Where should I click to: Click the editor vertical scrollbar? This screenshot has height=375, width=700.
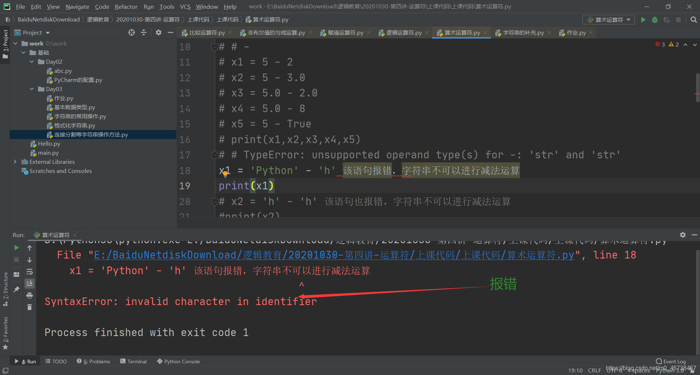tap(697, 87)
